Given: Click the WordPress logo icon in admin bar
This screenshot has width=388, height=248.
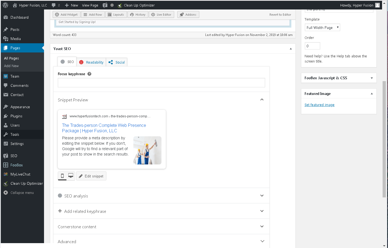Looking at the screenshot, I should coord(5,5).
